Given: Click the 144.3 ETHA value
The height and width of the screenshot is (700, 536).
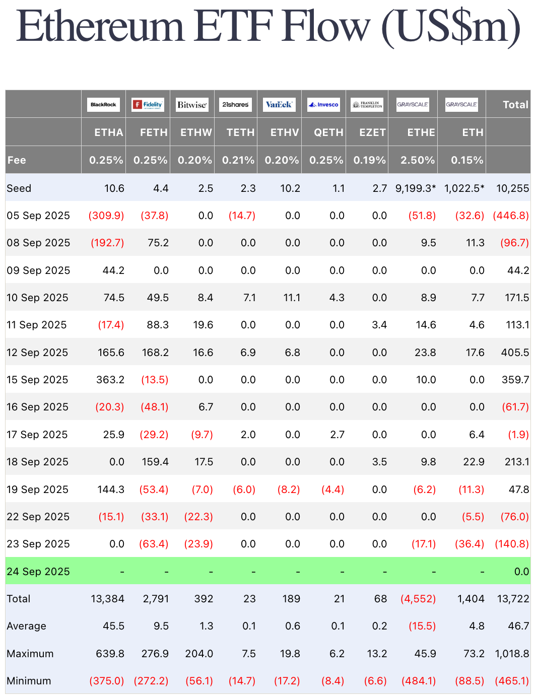Looking at the screenshot, I should click(111, 489).
